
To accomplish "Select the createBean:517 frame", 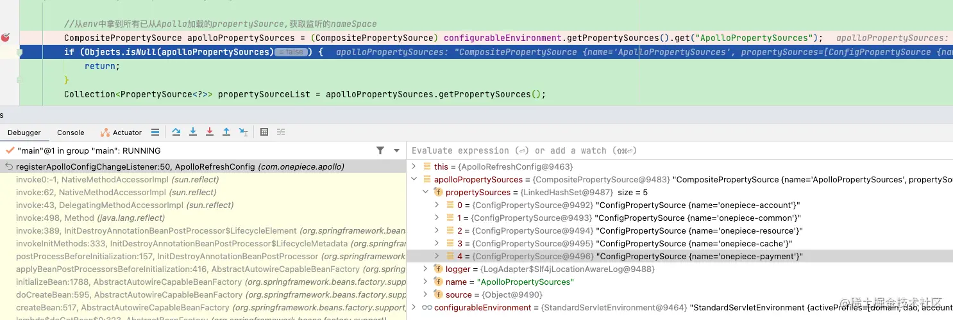I will (203, 307).
